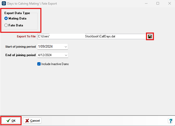Viewport: 175px width, 126px height.
Task: Click the floppy disk browse file icon
Action: pos(150,36)
